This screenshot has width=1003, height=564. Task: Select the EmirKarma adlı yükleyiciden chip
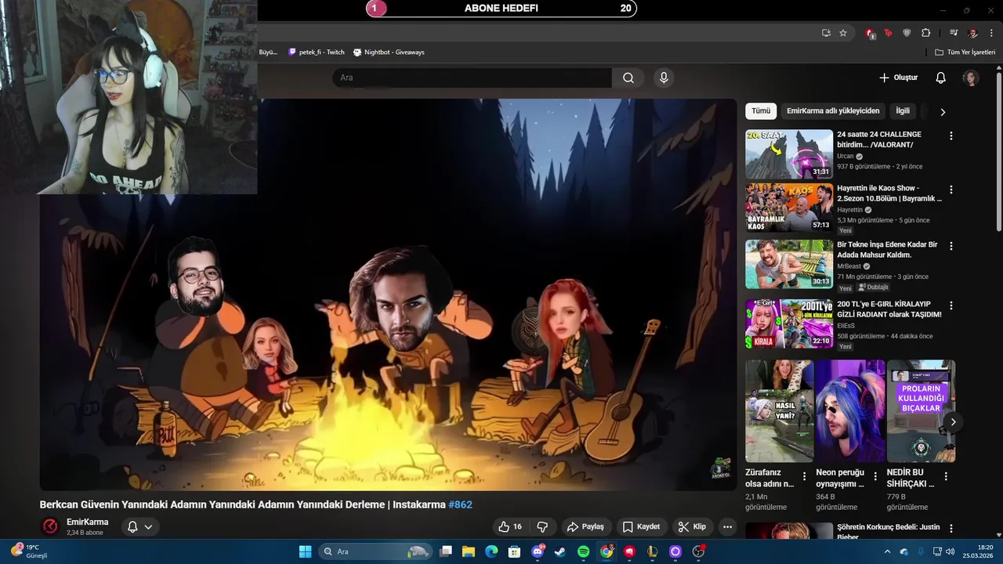833,111
